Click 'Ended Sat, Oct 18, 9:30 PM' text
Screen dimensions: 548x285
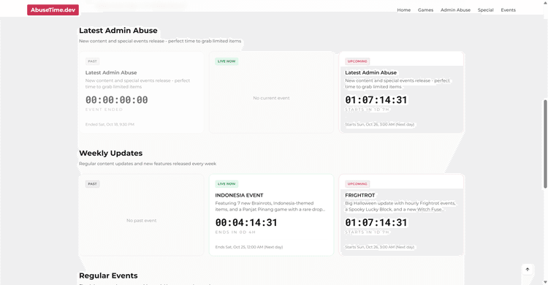coord(110,124)
